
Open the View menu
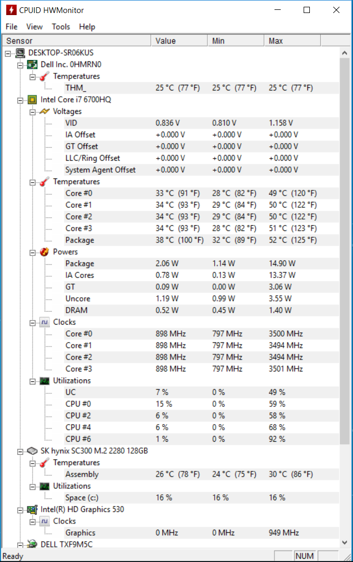(x=34, y=27)
